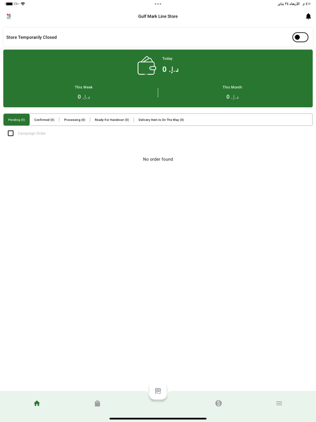Switch to the Confirmed (0) tab
This screenshot has width=316, height=422.
tap(44, 120)
